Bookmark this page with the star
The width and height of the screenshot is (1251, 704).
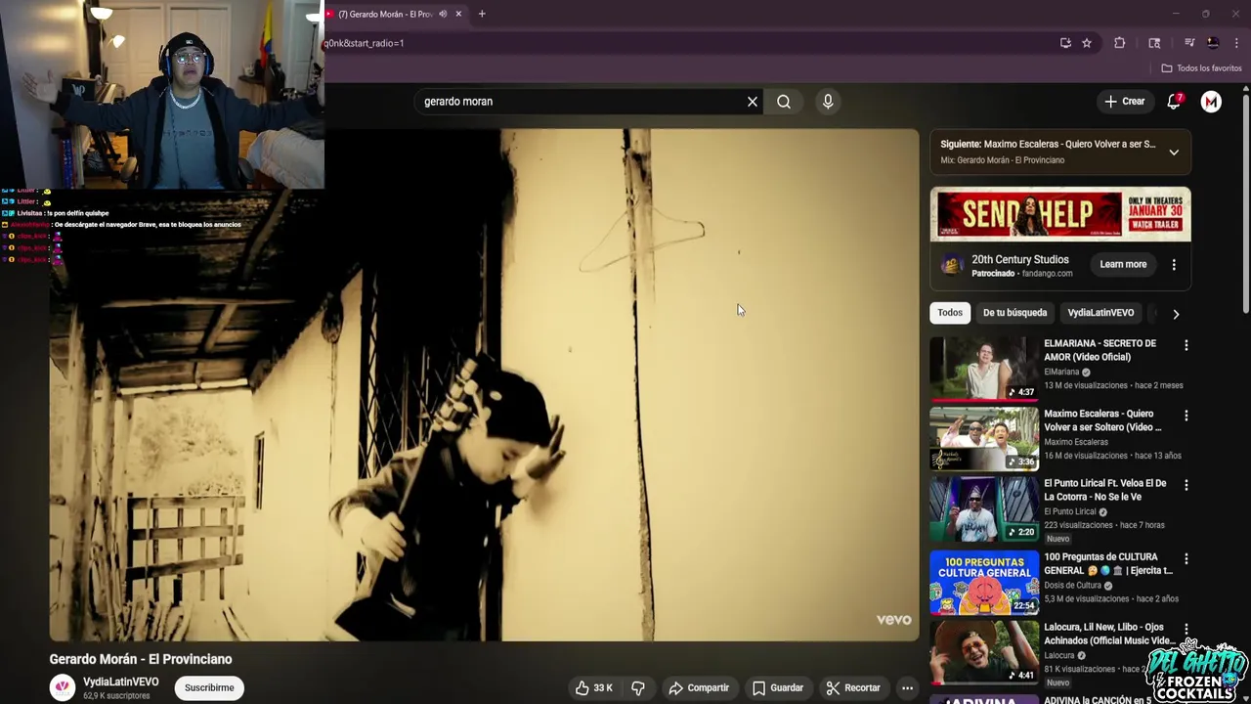(1087, 43)
